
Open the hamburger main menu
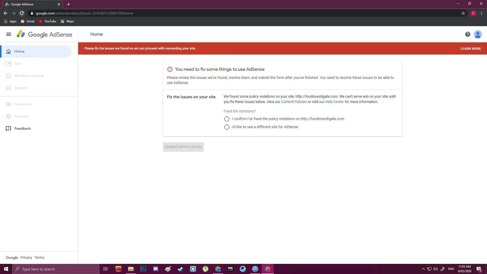coord(9,34)
